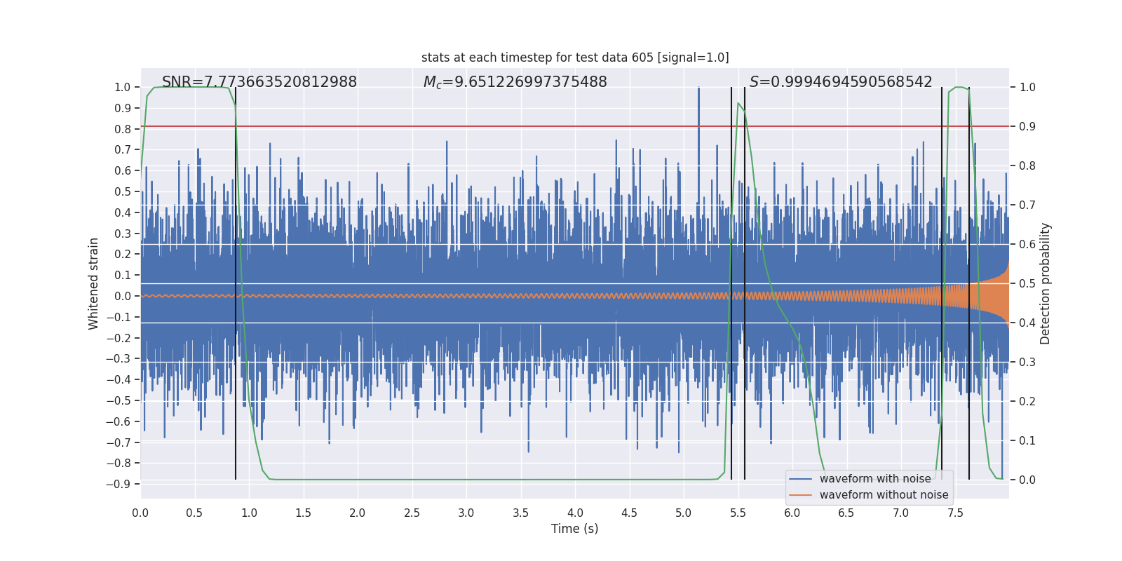Select the 0.3 tick on the Detection probability axis
The image size is (1122, 561).
(1027, 362)
